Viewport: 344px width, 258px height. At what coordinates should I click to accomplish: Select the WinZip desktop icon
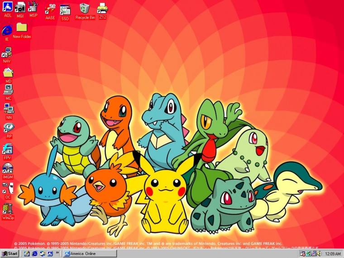click(x=8, y=212)
